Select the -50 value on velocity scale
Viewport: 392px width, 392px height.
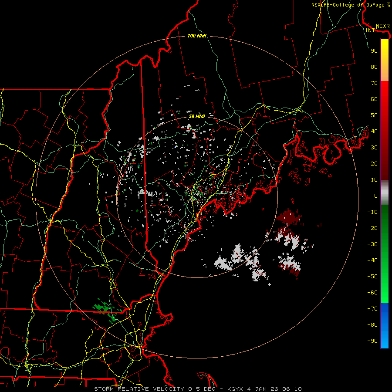point(372,277)
